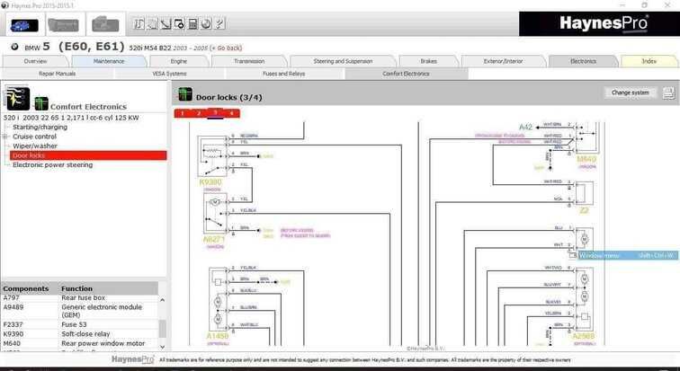Select the Exterior/Interior tab
Viewport: 680px width, 371px height.
point(503,61)
